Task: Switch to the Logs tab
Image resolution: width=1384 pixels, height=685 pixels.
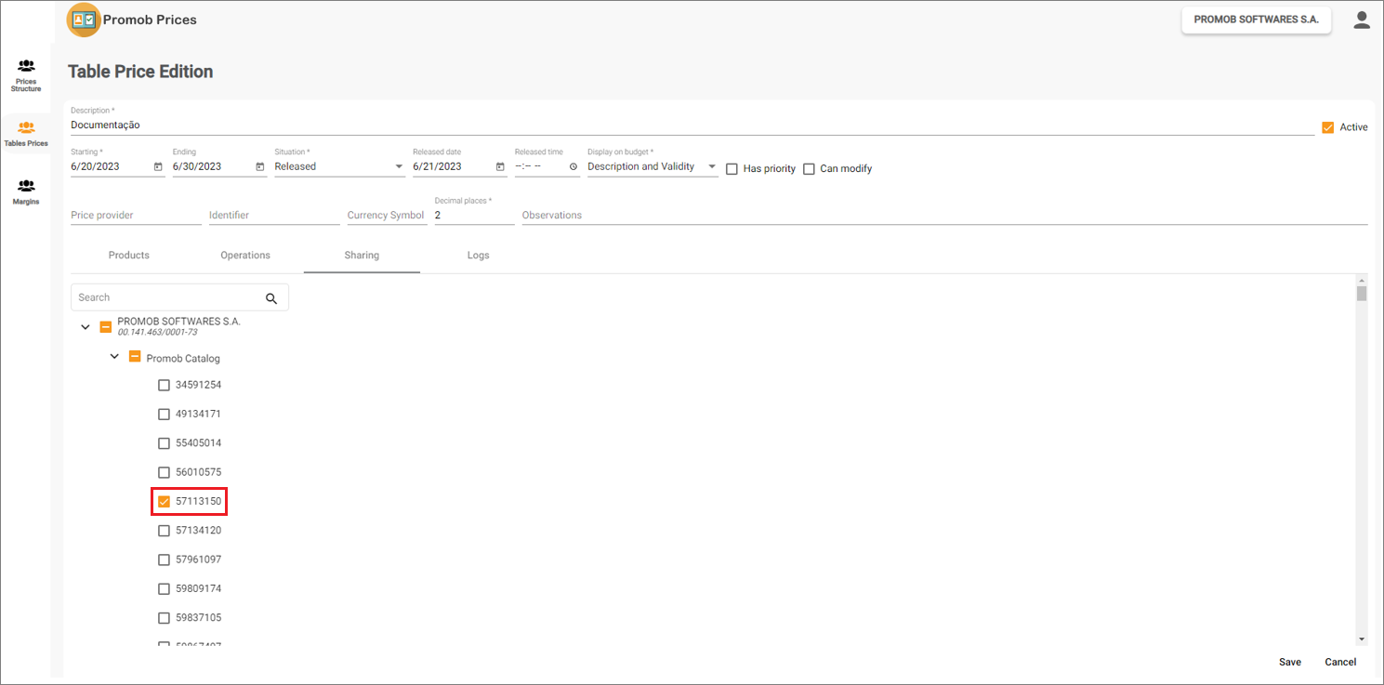Action: (x=478, y=256)
